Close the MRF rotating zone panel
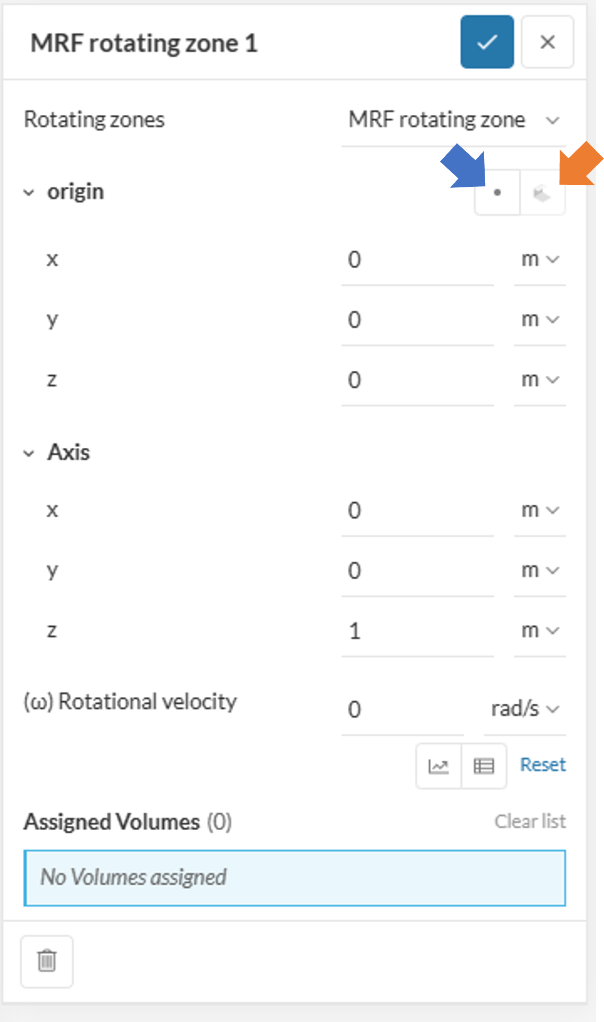 click(547, 43)
